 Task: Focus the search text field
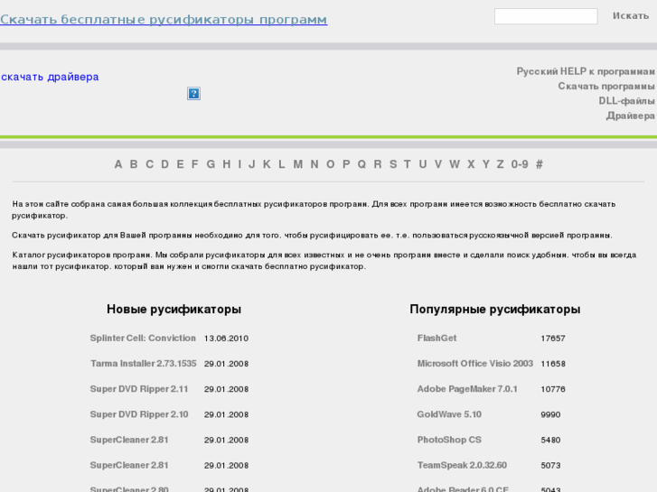pos(546,16)
